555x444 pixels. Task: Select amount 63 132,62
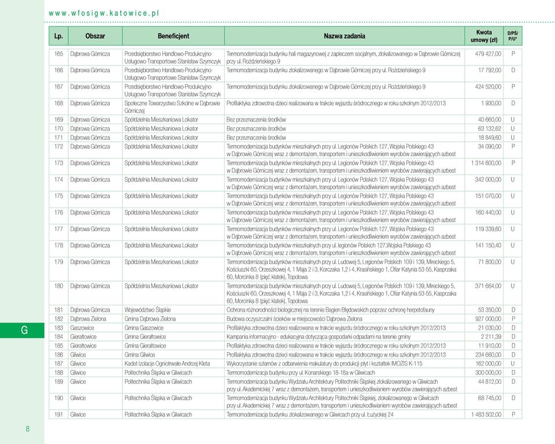(x=490, y=128)
